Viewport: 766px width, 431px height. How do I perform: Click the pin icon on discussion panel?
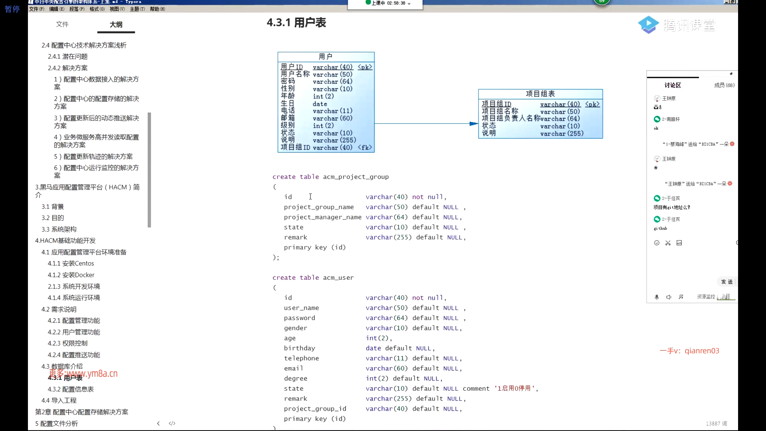pos(731,74)
